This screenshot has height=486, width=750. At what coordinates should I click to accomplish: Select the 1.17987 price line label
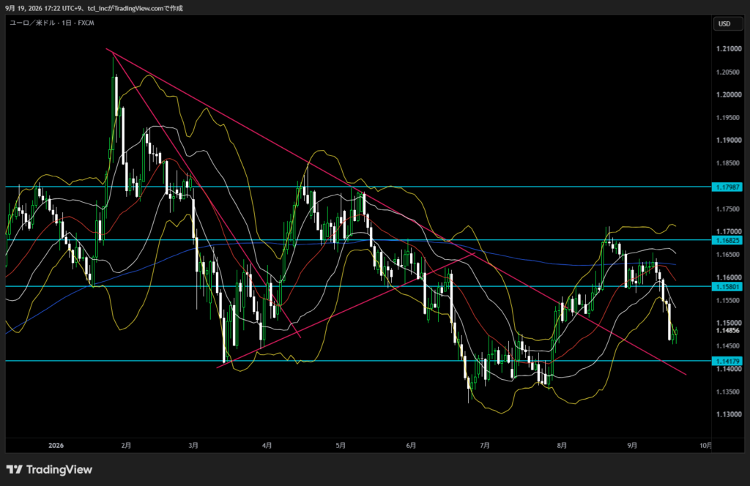click(727, 187)
